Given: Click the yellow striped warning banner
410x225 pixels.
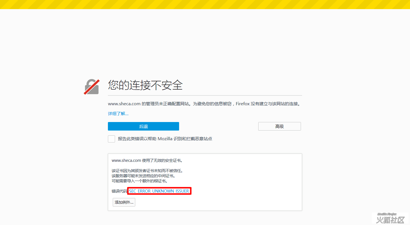Looking at the screenshot, I should tap(205, 4).
